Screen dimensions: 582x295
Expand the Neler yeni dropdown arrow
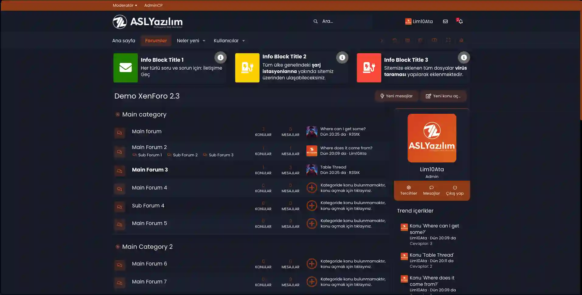pyautogui.click(x=204, y=41)
